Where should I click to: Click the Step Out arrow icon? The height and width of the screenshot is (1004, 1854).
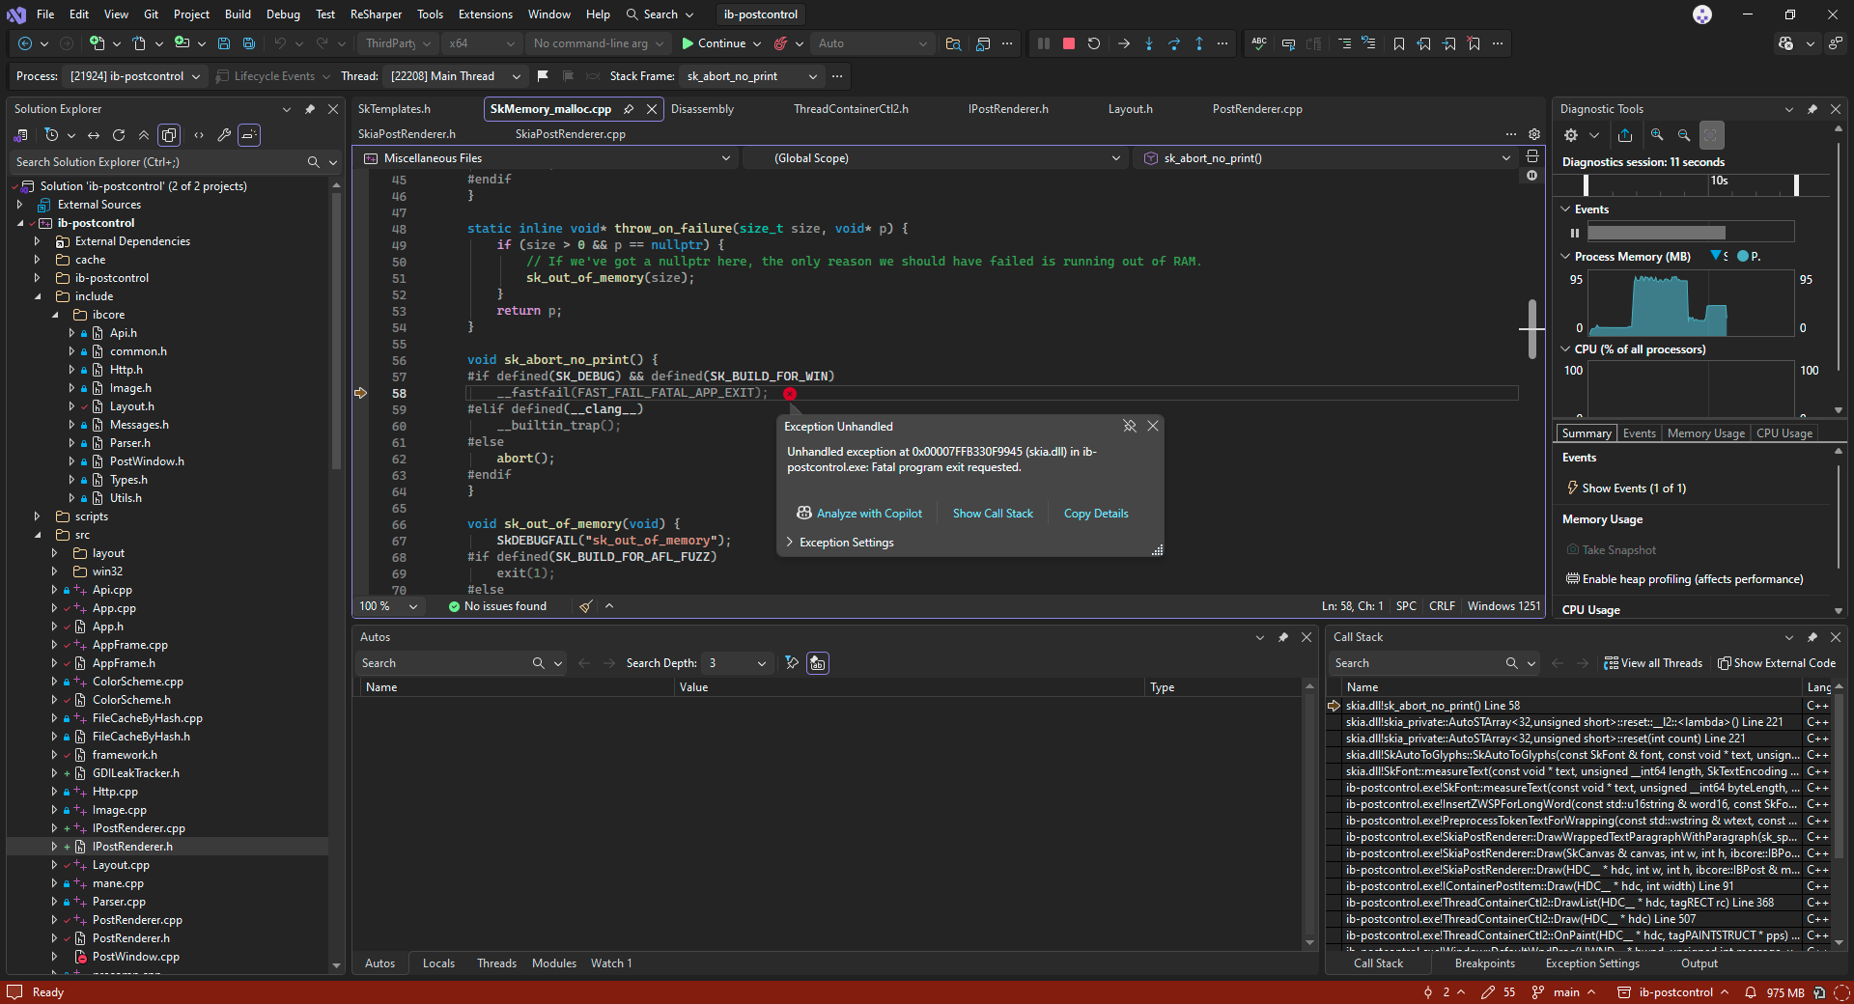pyautogui.click(x=1199, y=43)
